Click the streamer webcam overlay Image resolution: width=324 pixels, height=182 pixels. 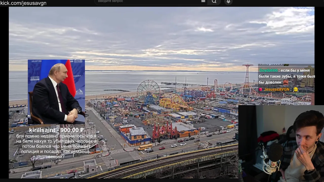pos(281,144)
